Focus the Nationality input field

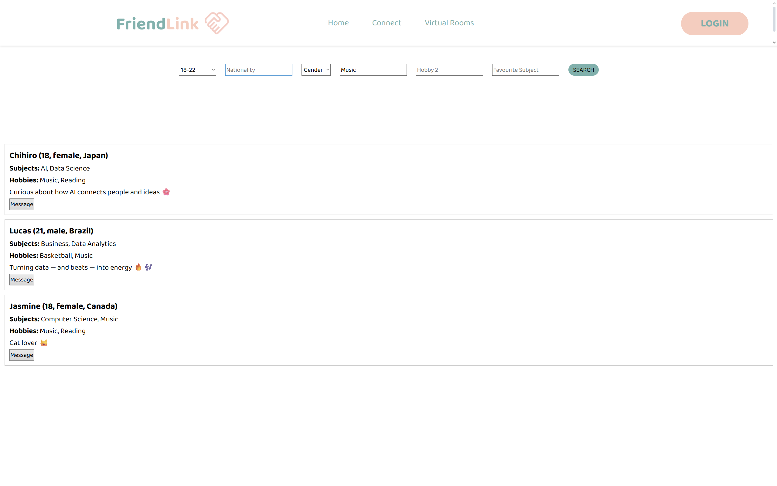[258, 70]
